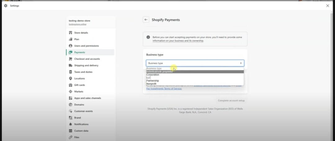
Task: Click the Shopify Payments page heading
Action: coord(166,20)
